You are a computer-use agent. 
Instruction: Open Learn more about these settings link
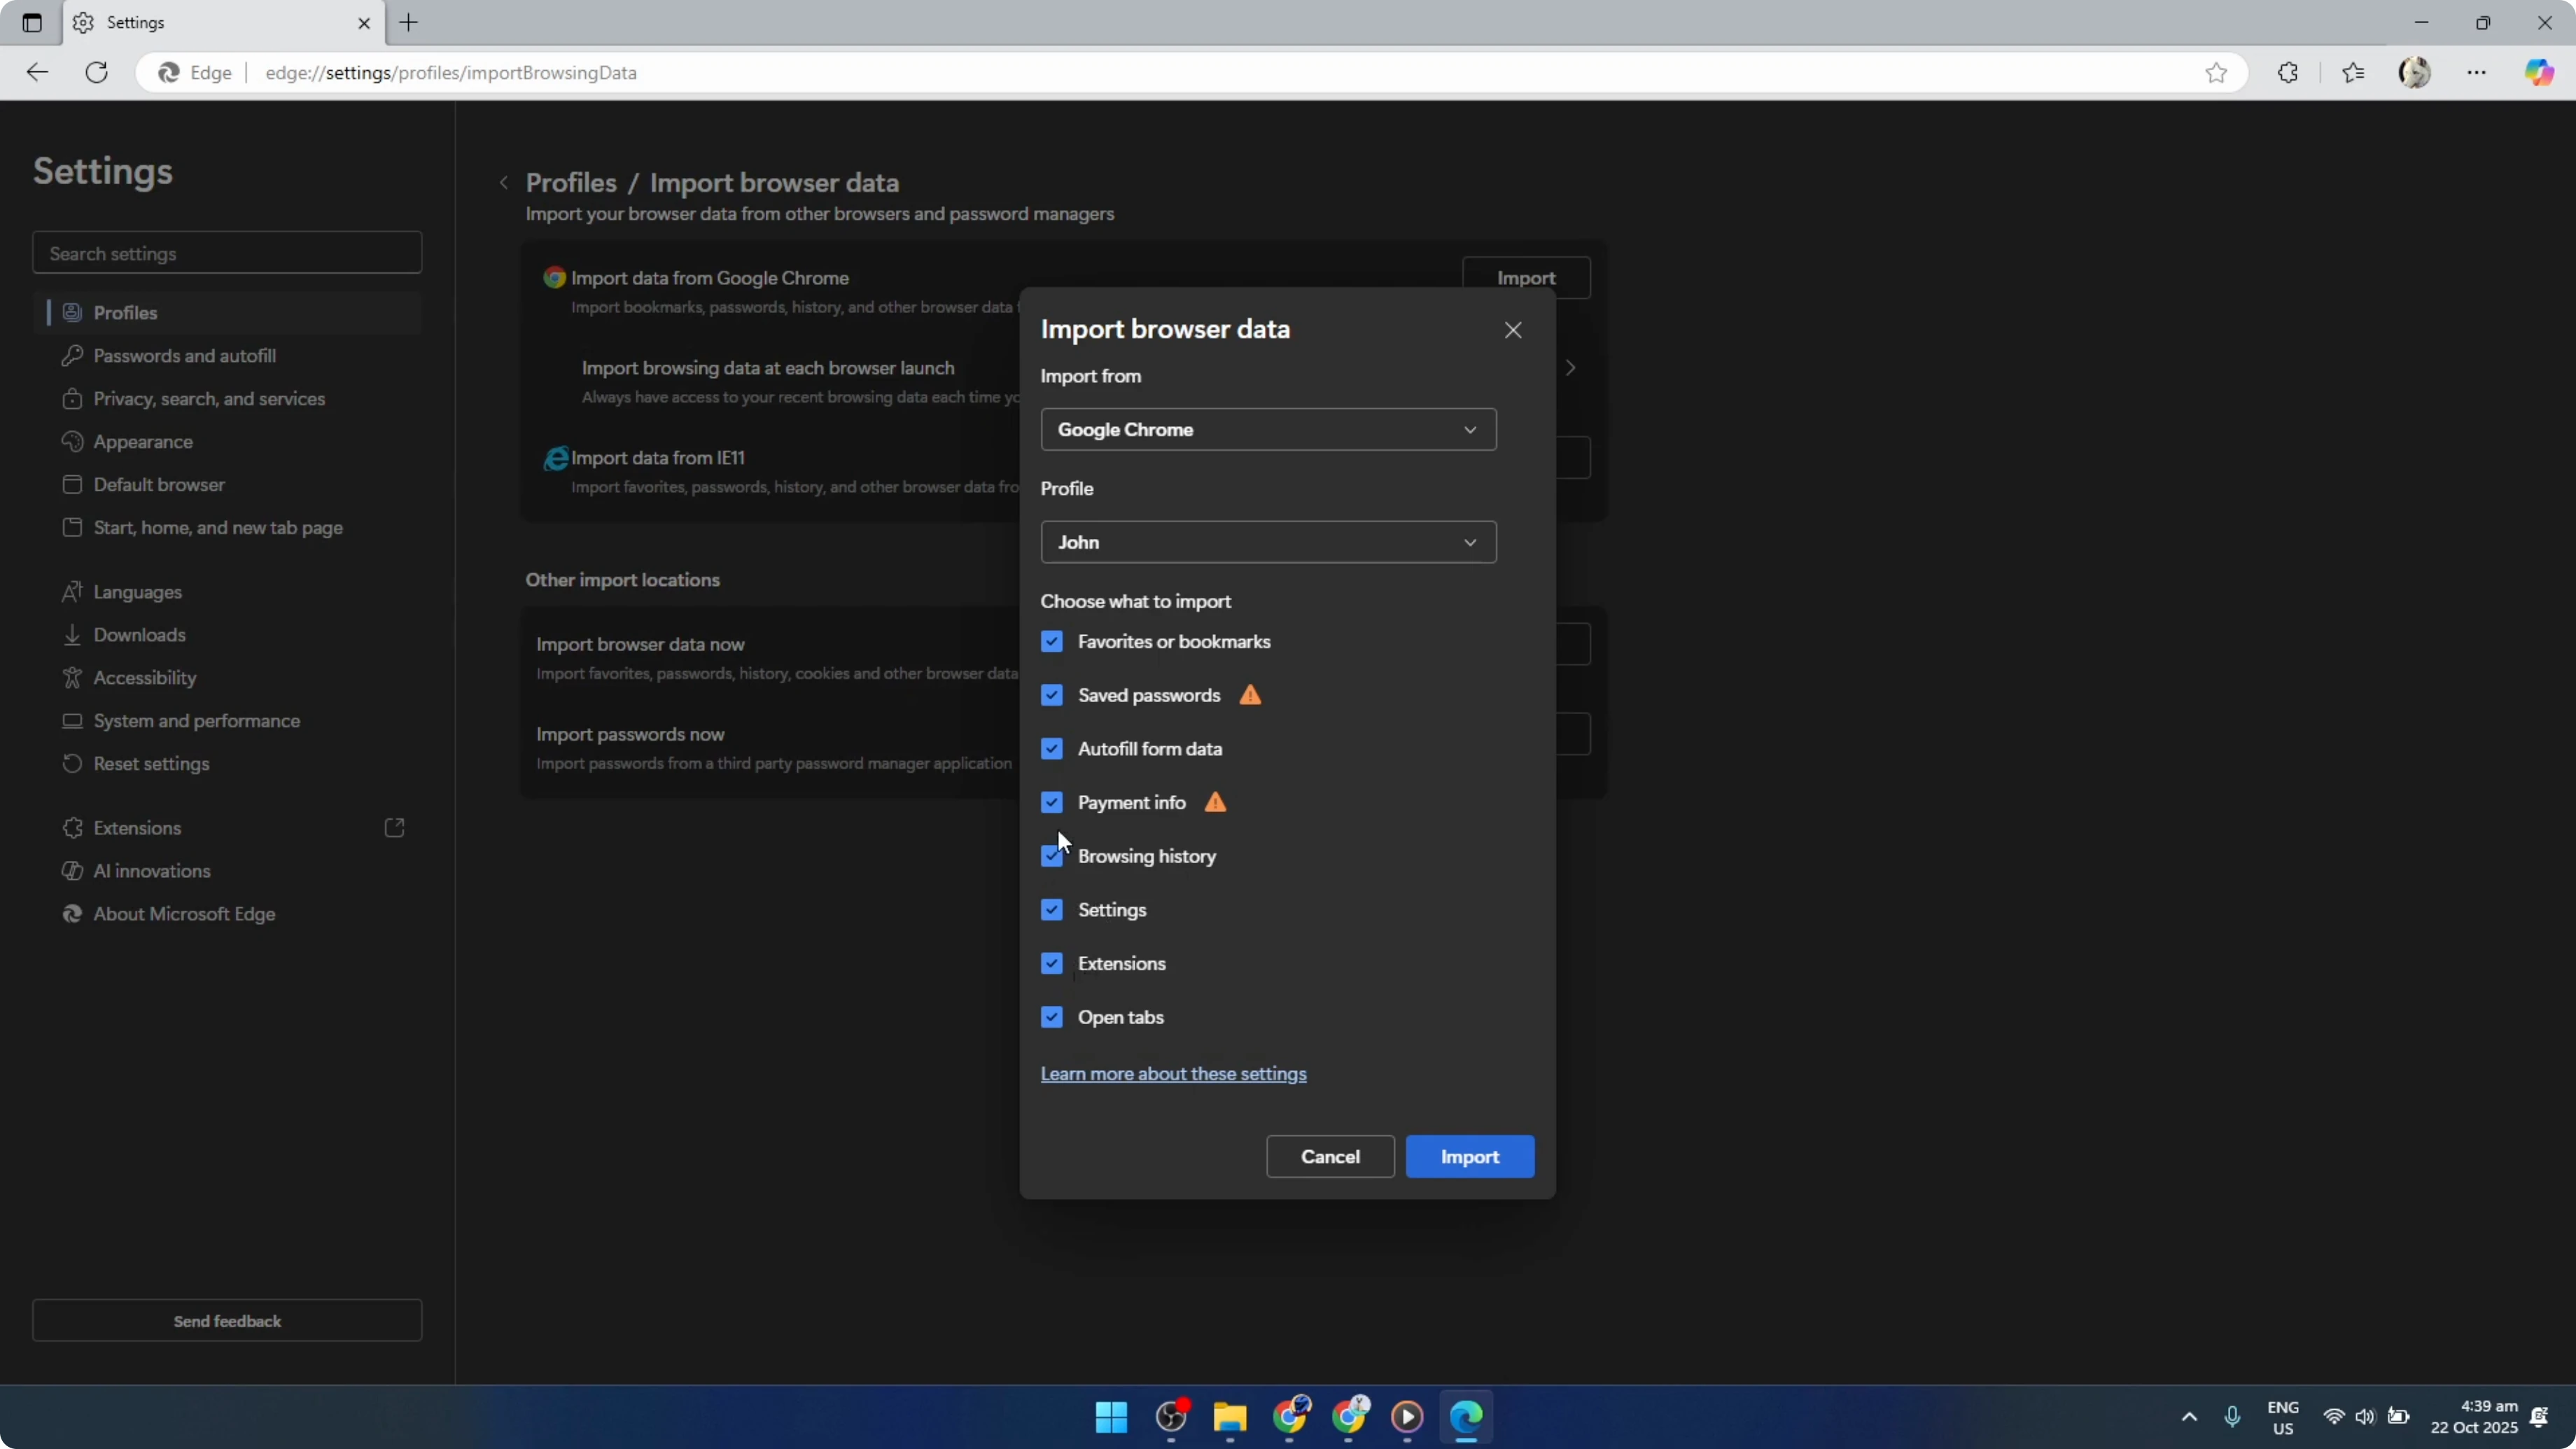[1173, 1074]
